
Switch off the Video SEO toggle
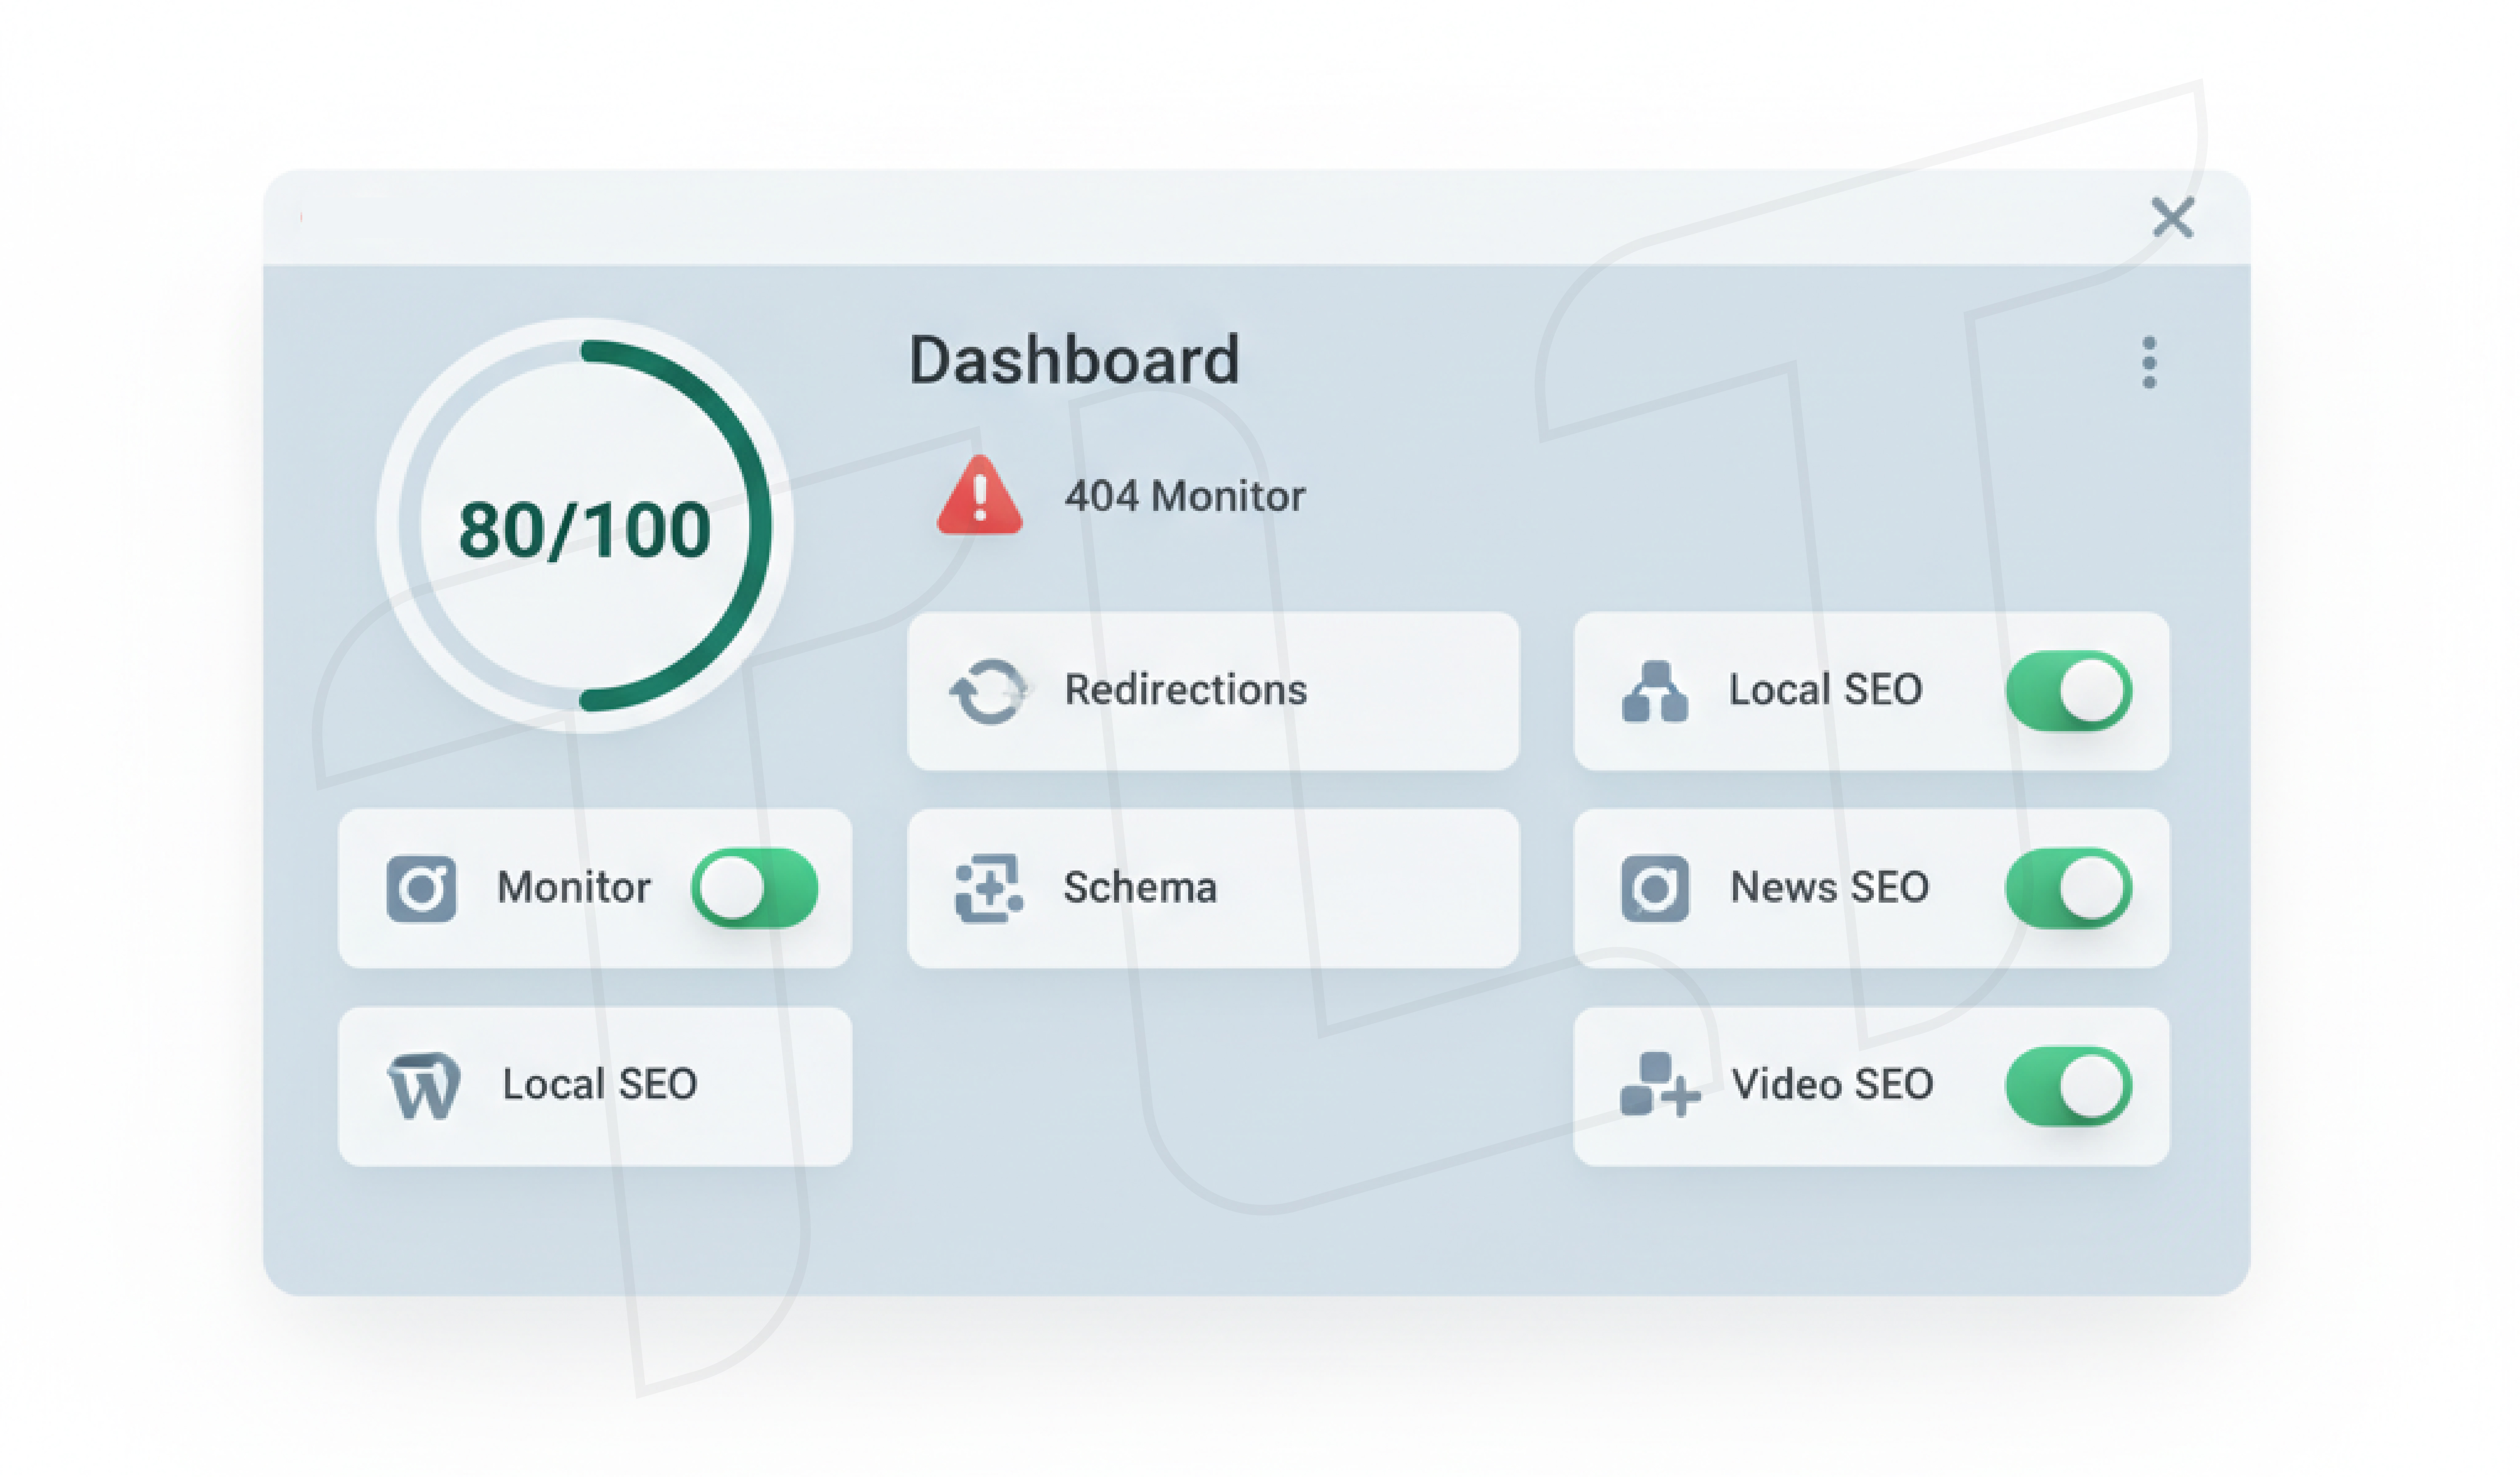point(2068,1085)
